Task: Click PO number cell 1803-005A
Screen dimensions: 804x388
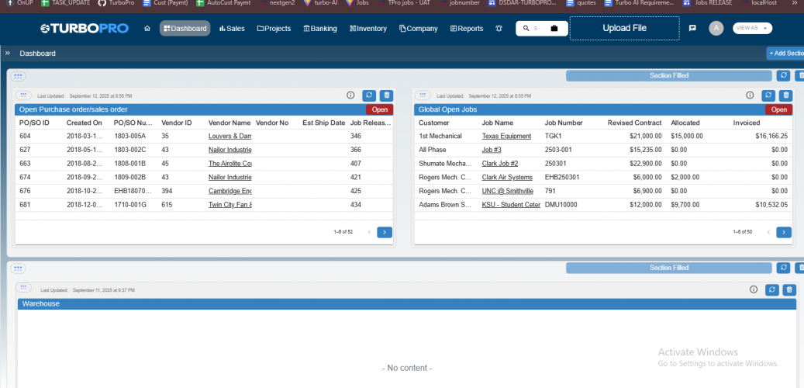Action: (129, 136)
